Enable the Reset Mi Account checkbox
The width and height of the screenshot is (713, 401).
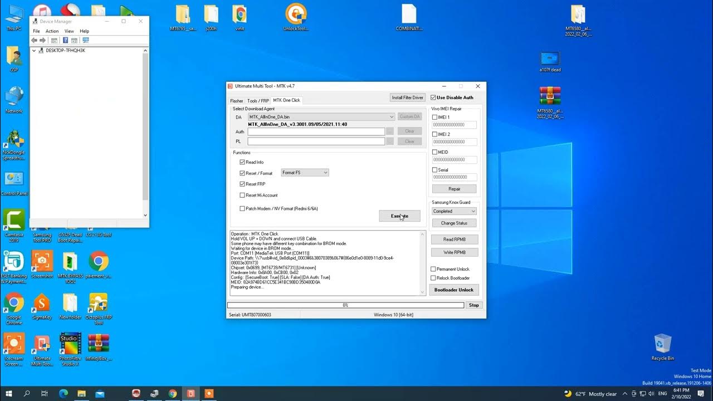(242, 195)
